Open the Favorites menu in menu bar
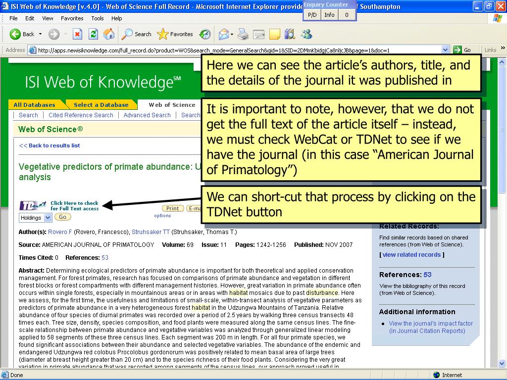Screen dimensions: 507x380 (72, 18)
